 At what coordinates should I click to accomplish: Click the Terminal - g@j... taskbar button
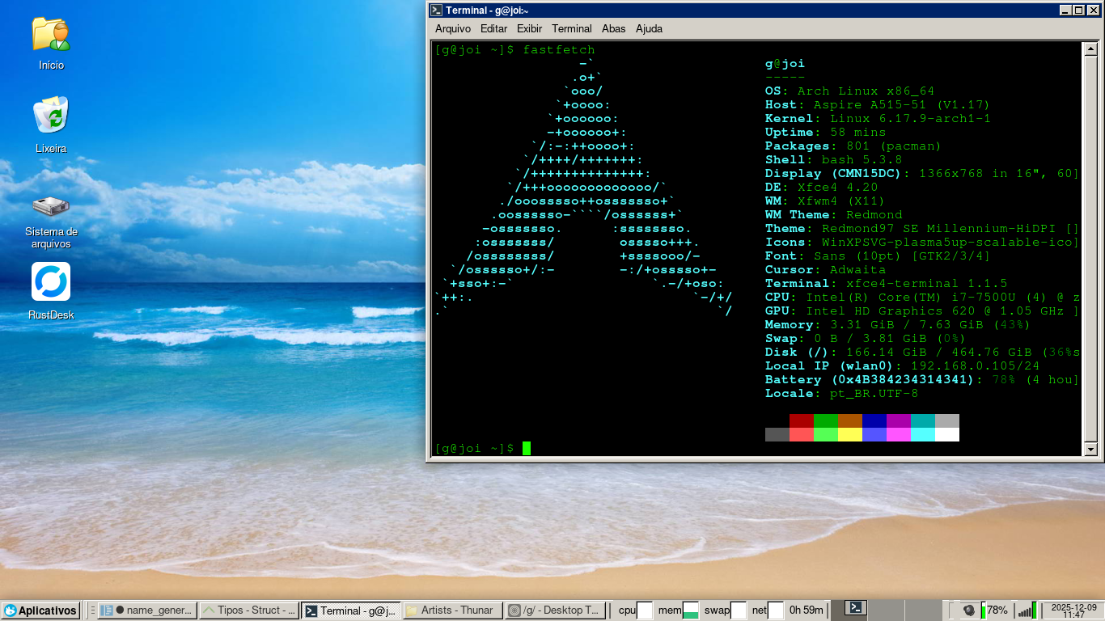coord(351,610)
